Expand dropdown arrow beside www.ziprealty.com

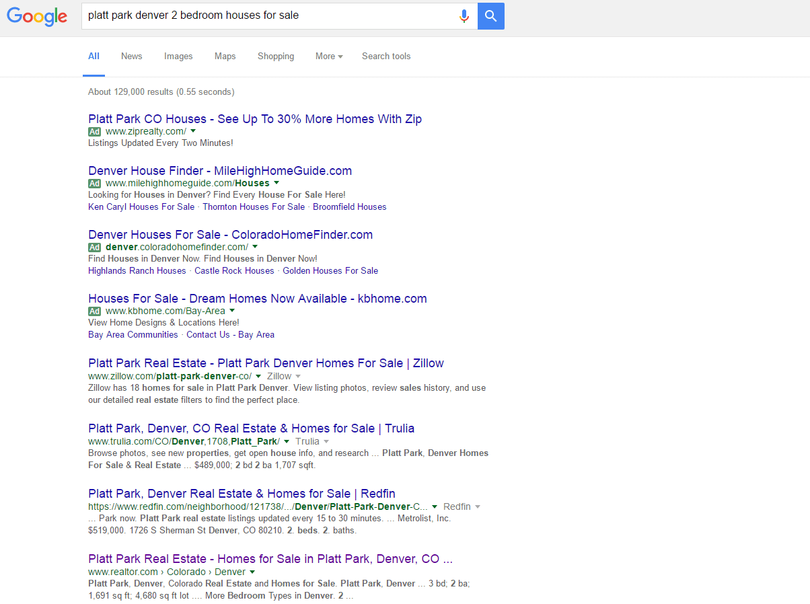pos(193,131)
